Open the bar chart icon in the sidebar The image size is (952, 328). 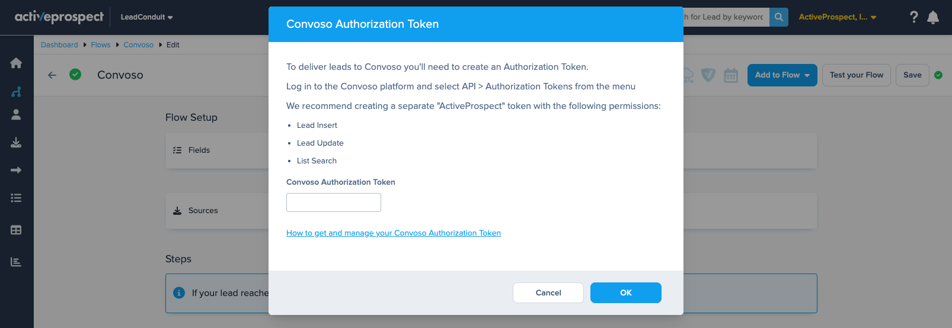16,262
